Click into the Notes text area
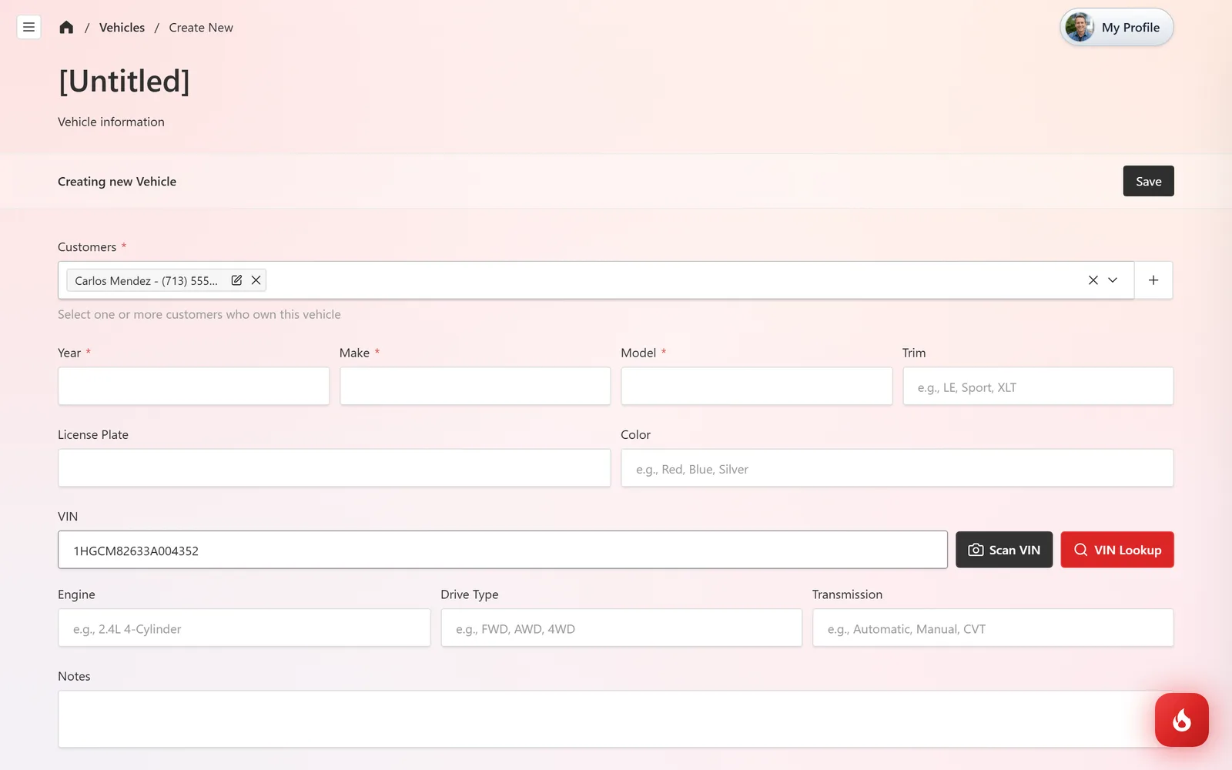 pyautogui.click(x=616, y=719)
